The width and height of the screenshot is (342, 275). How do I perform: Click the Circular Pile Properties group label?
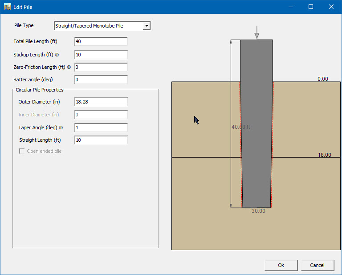point(40,90)
